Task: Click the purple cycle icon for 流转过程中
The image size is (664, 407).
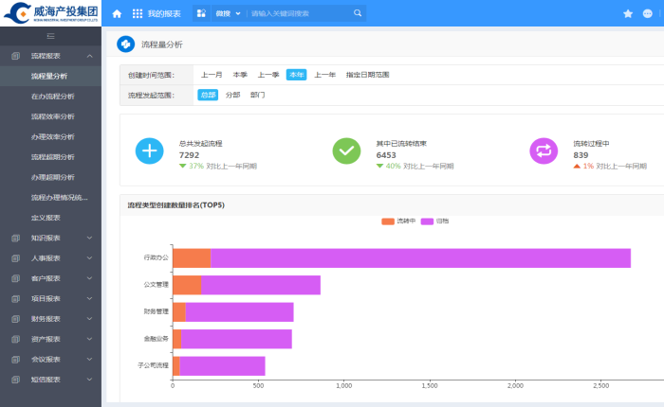Action: coord(544,150)
